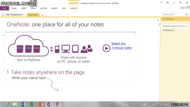The width and height of the screenshot is (190, 107).
Task: Select 'OneNote: one place for all of your' page
Action: (x=175, y=26)
